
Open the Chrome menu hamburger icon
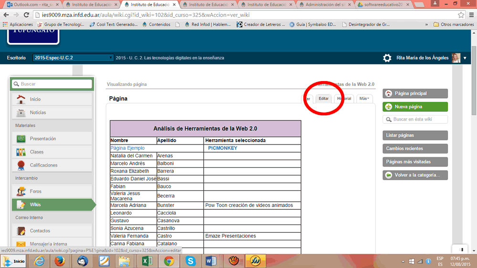coord(471,15)
